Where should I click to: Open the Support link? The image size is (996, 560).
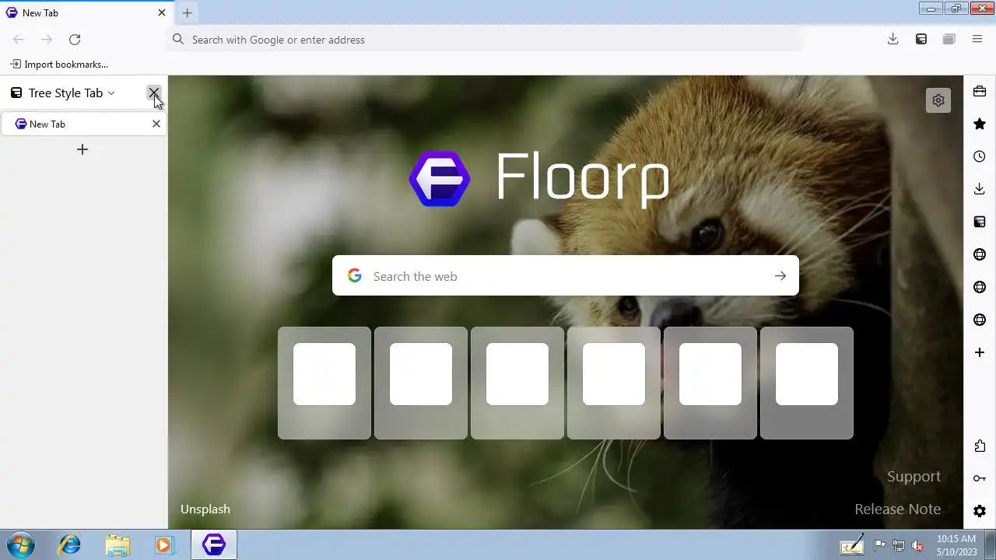(914, 476)
